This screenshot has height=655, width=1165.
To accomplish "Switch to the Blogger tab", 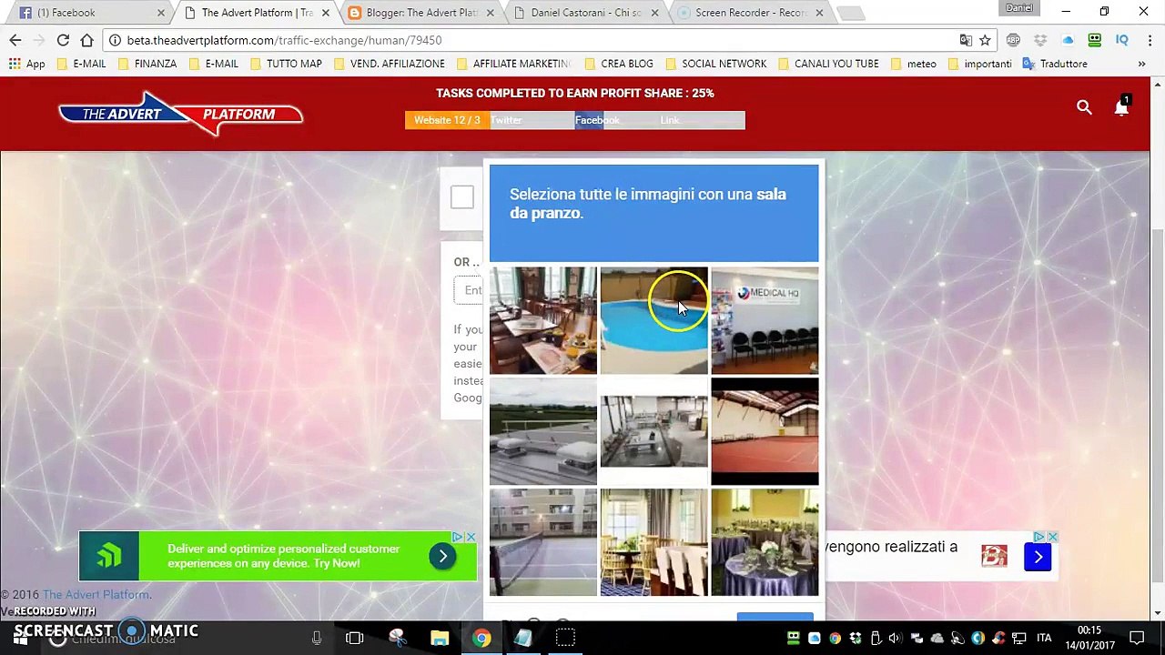I will pyautogui.click(x=418, y=13).
